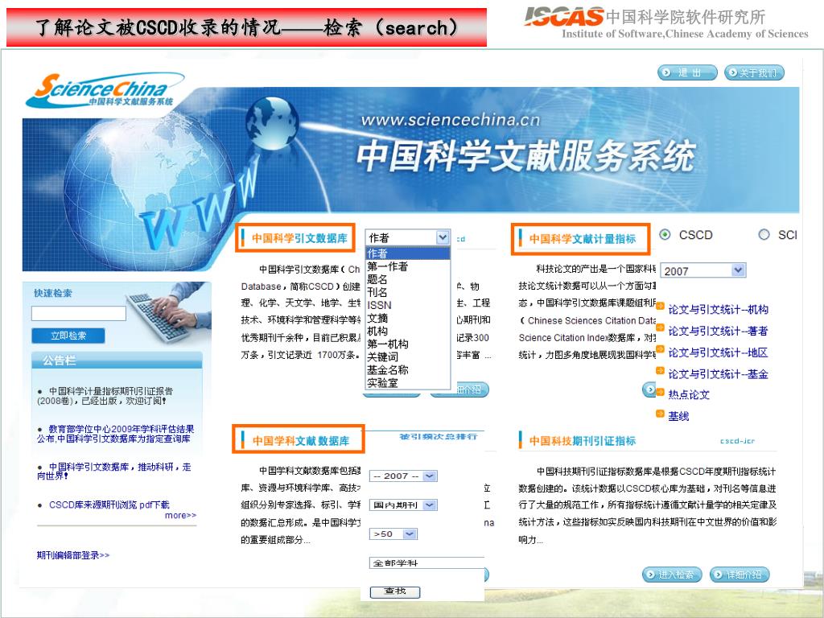Viewport: 824px width, 618px height.
Task: Open the 期刊编辑部登录>> link
Action: [73, 555]
